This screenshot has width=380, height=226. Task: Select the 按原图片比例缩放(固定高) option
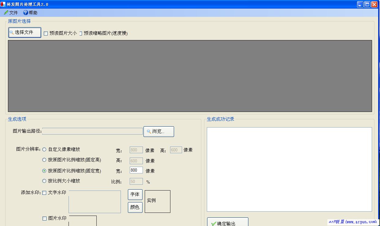point(44,160)
